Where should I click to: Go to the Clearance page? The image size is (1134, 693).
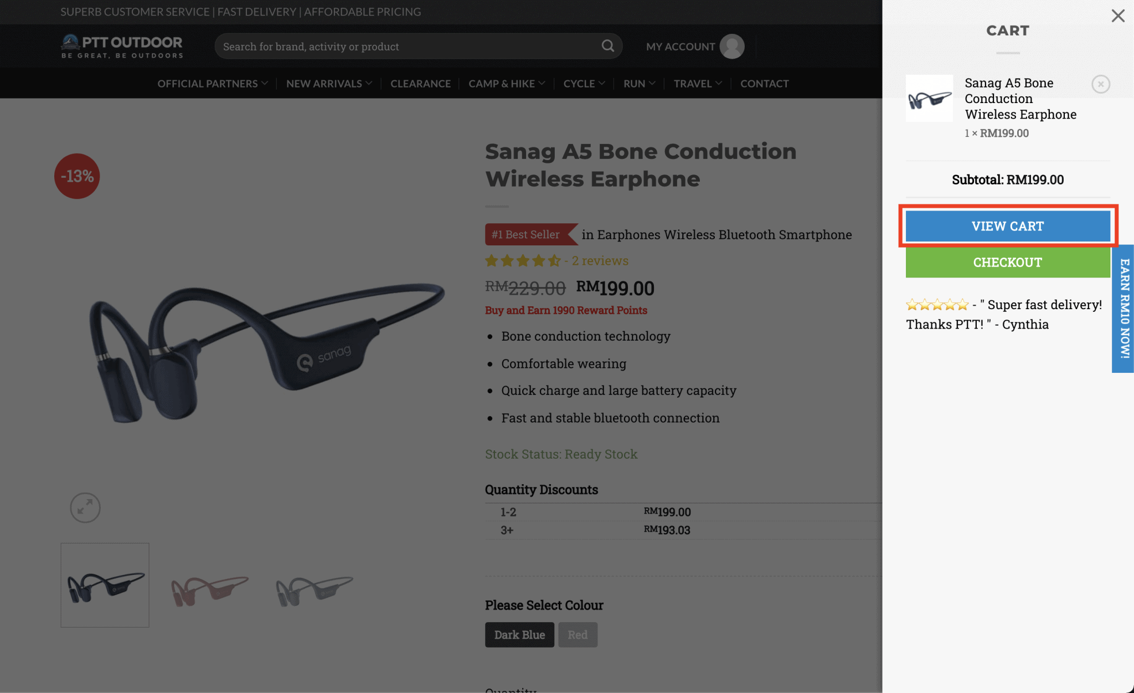coord(420,84)
